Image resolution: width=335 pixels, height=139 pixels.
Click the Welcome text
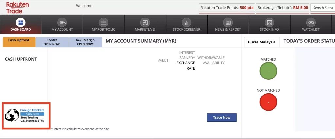(84, 6)
